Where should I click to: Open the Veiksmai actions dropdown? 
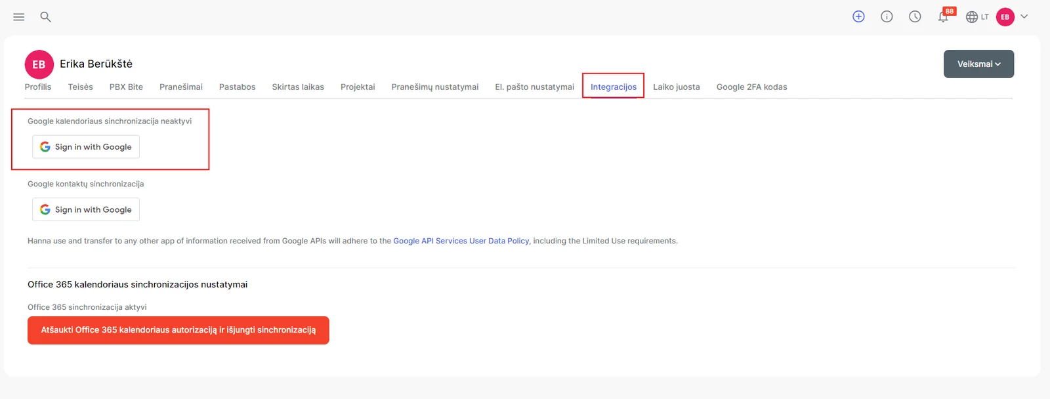(x=978, y=64)
